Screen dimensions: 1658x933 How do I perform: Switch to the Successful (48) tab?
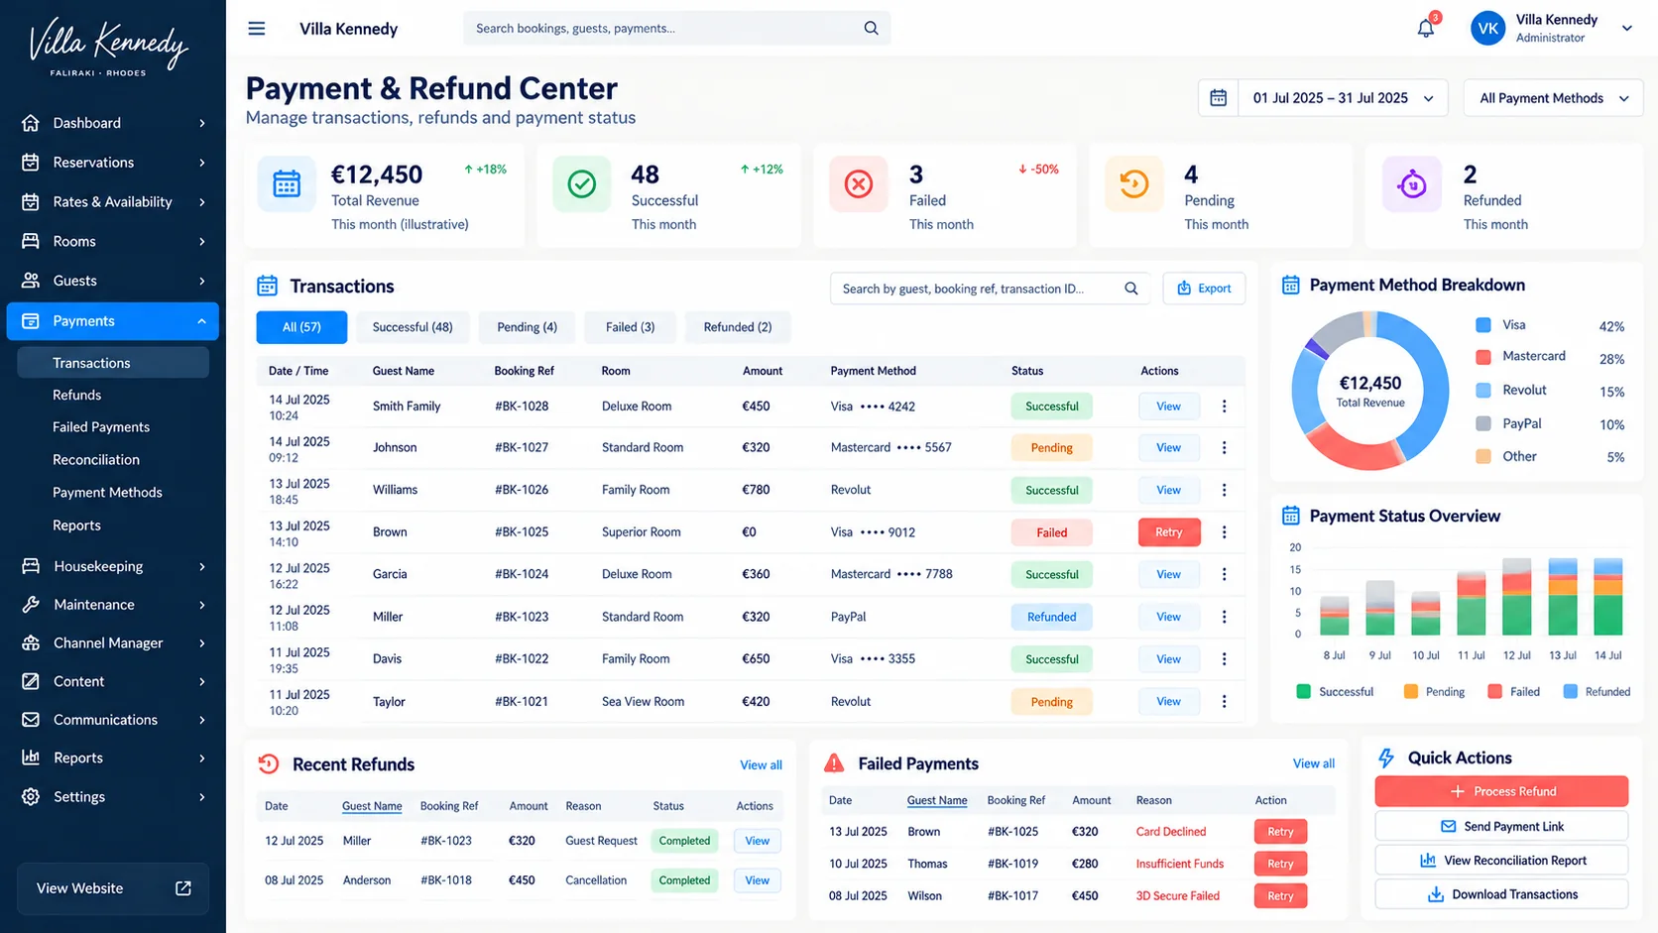coord(413,327)
